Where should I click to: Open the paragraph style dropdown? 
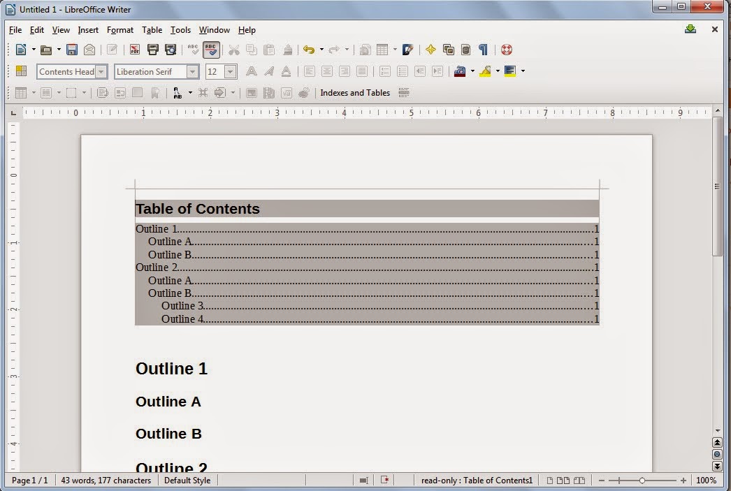102,71
